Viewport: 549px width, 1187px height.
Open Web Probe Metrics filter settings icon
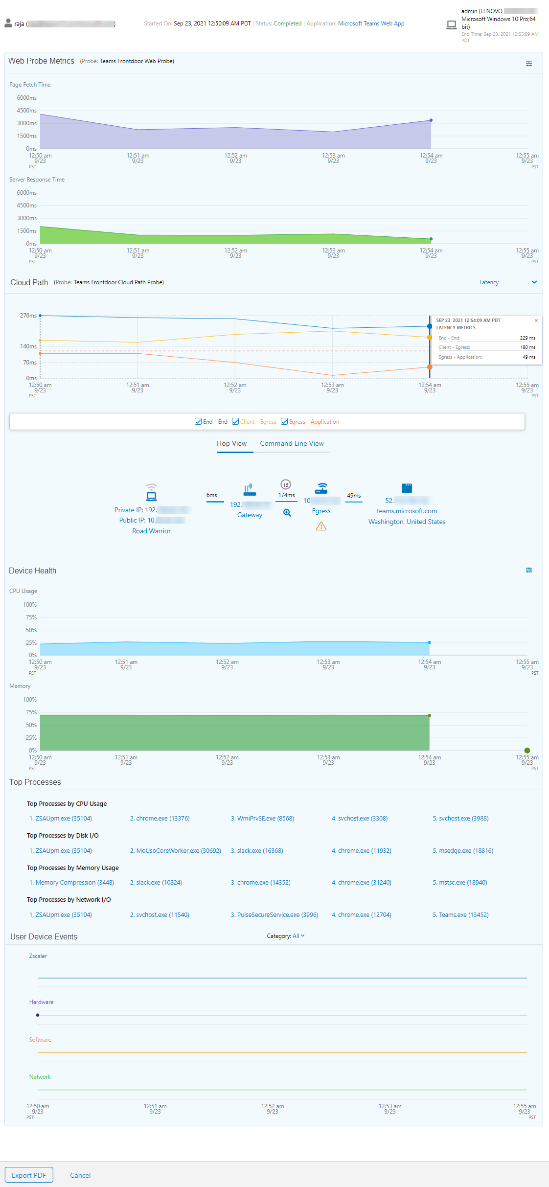pos(529,64)
